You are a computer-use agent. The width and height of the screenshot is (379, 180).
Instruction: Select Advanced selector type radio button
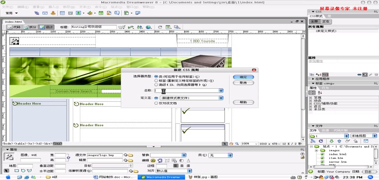pyautogui.click(x=156, y=85)
